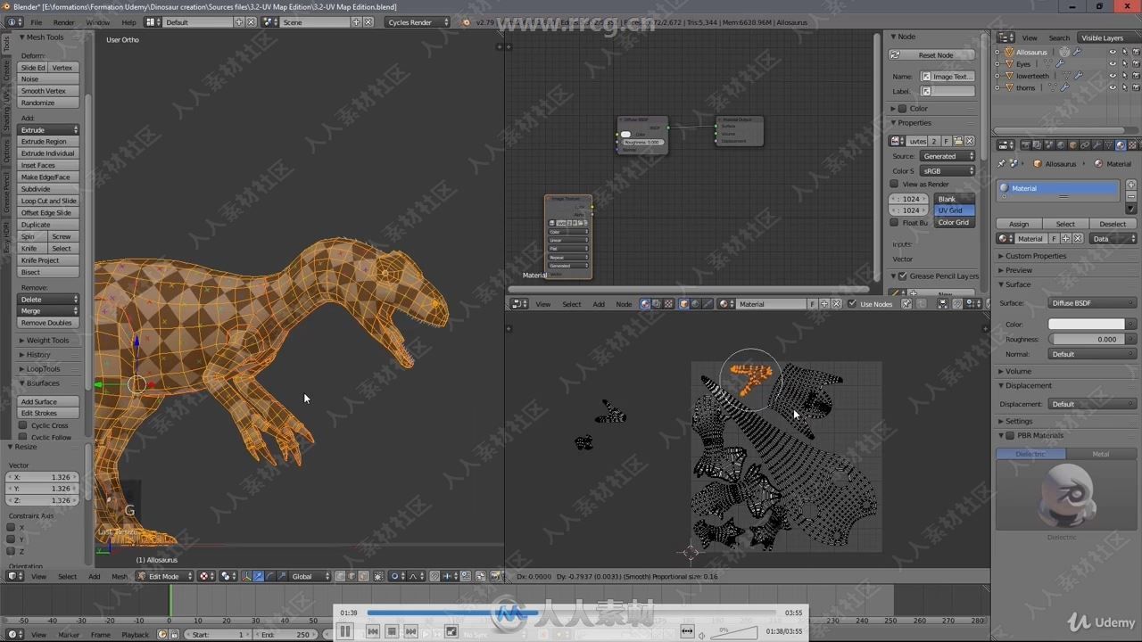Open Render camera tab in properties

pos(1025,145)
